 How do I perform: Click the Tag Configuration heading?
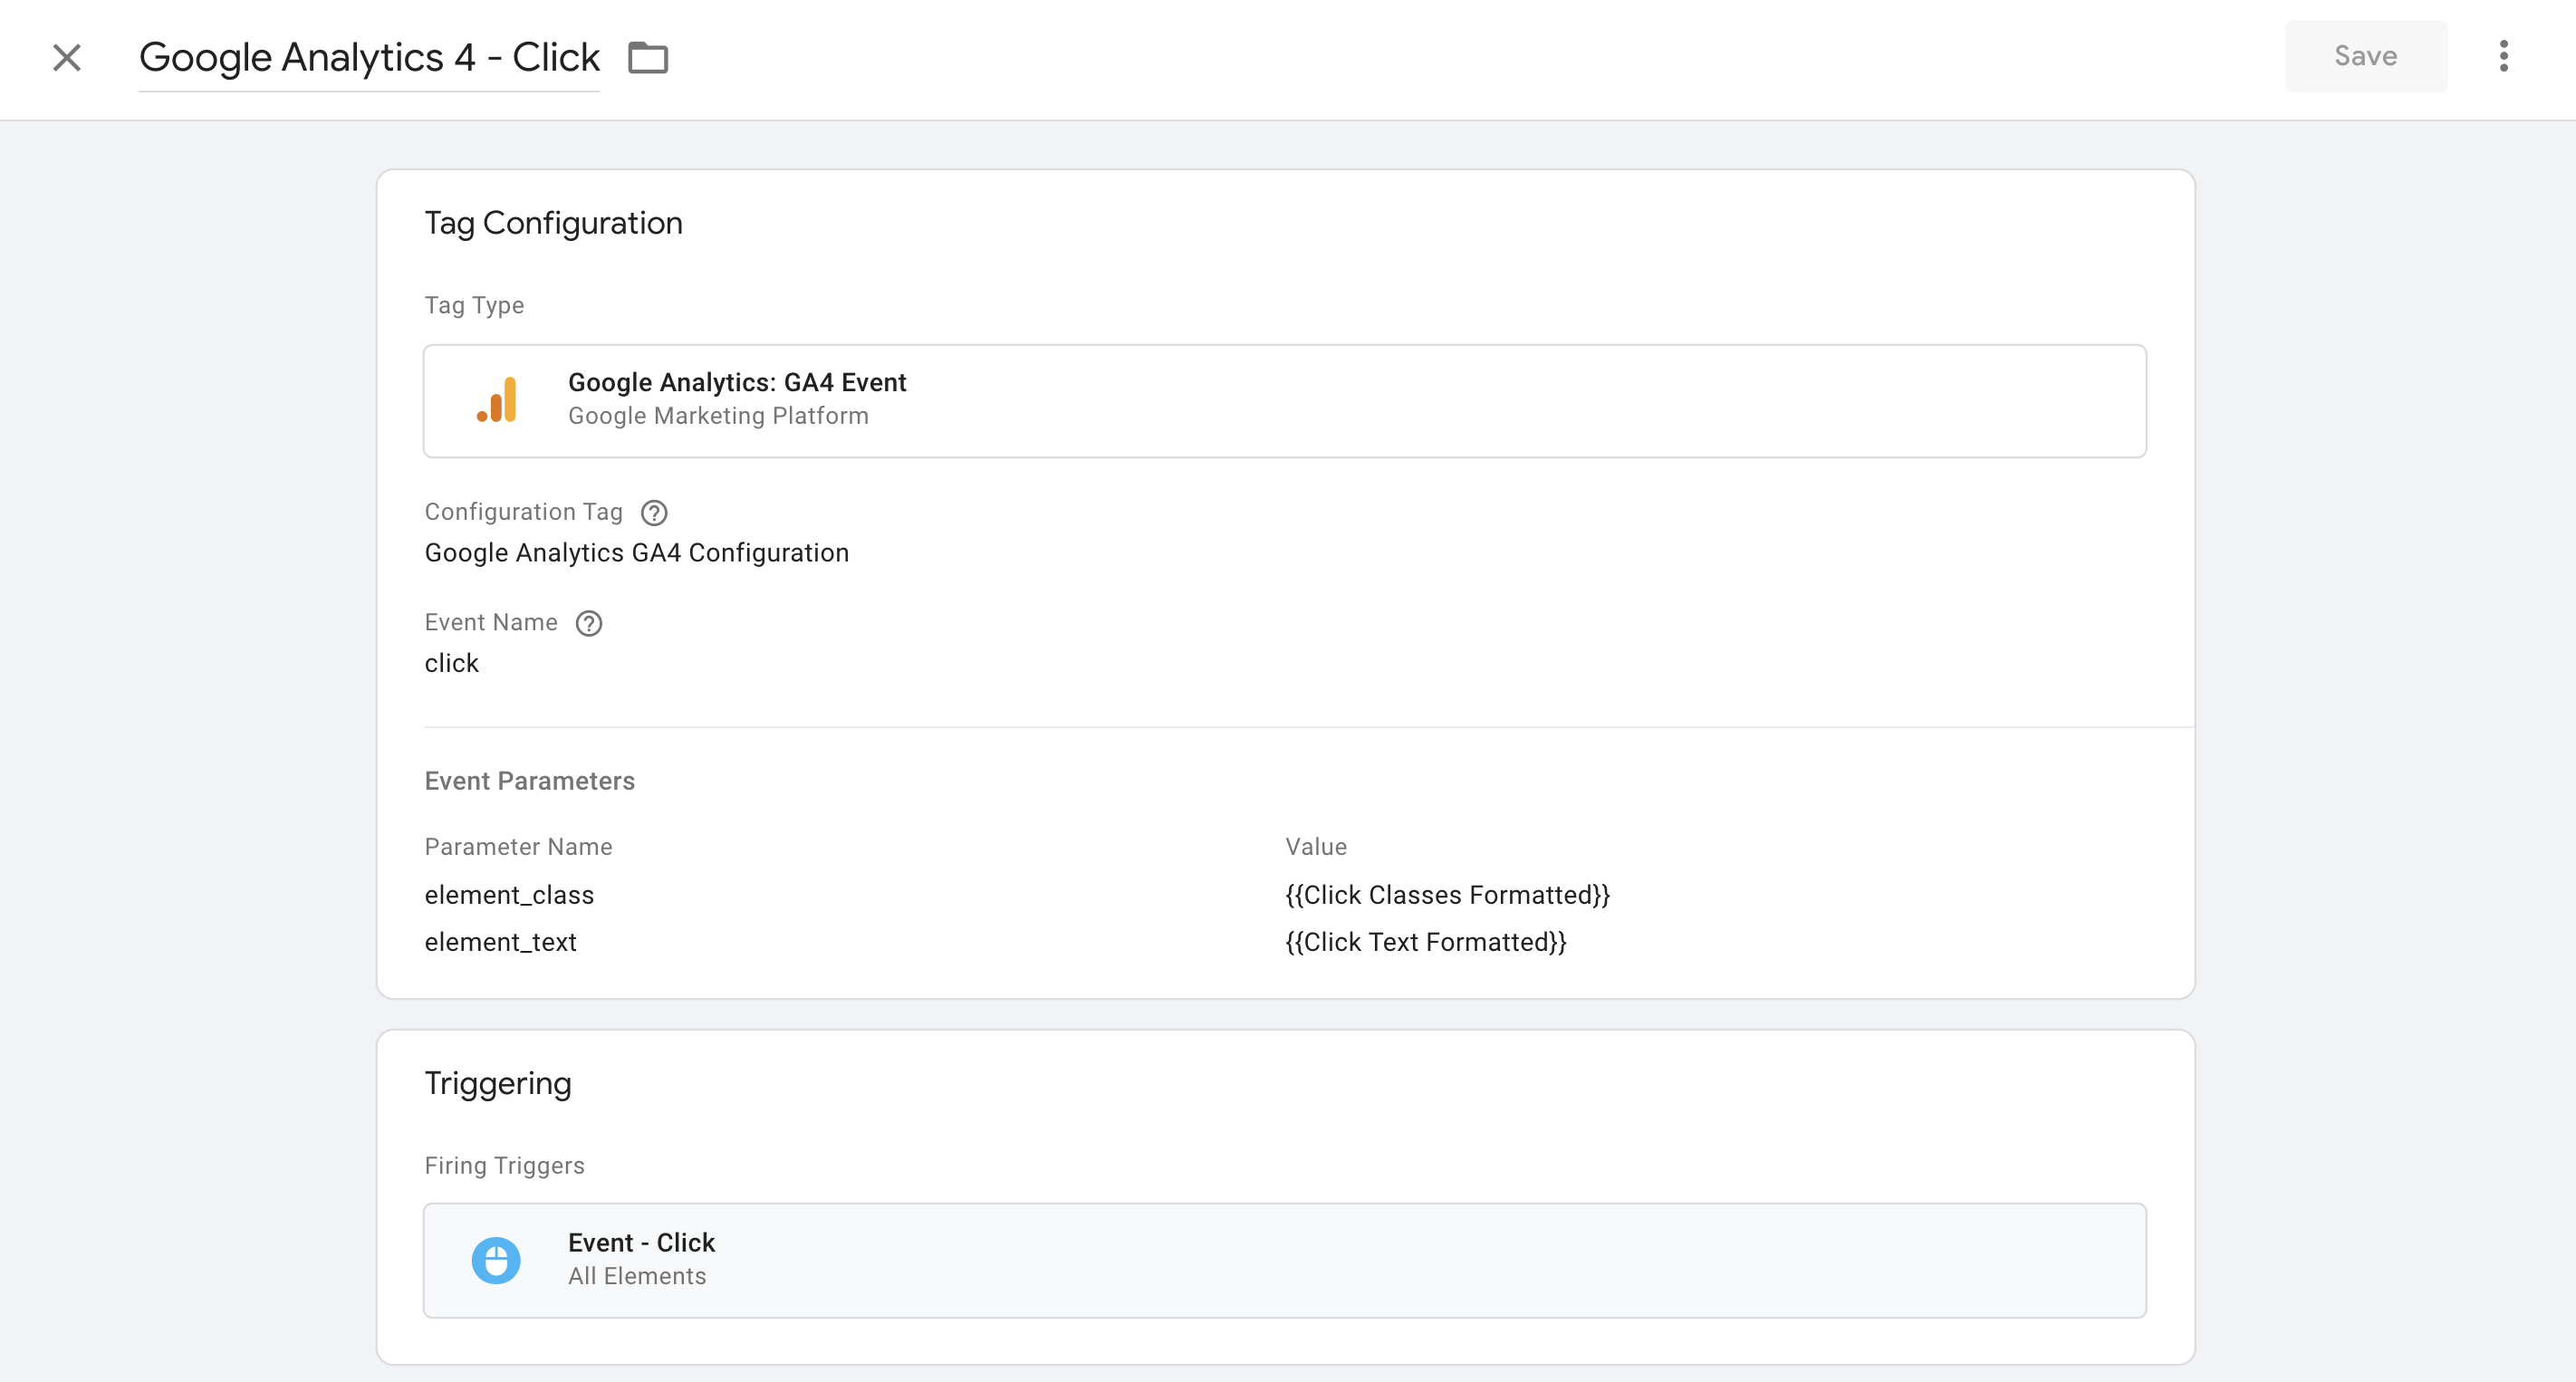[554, 223]
